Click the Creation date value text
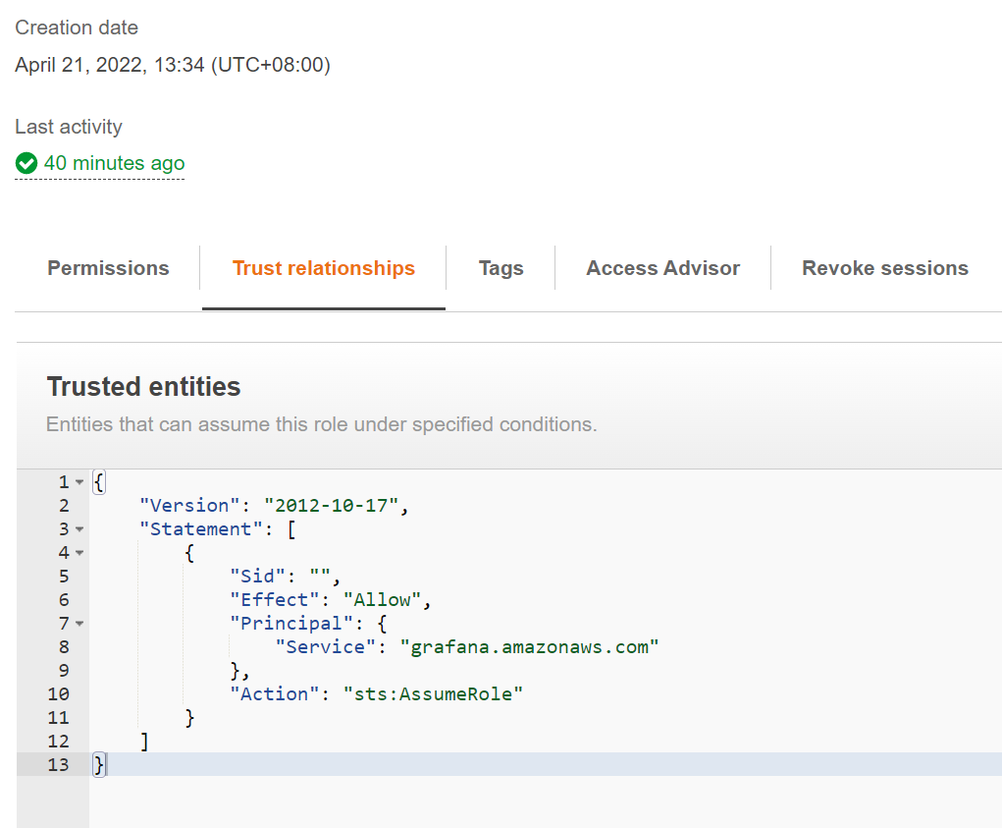The image size is (1002, 828). [173, 65]
